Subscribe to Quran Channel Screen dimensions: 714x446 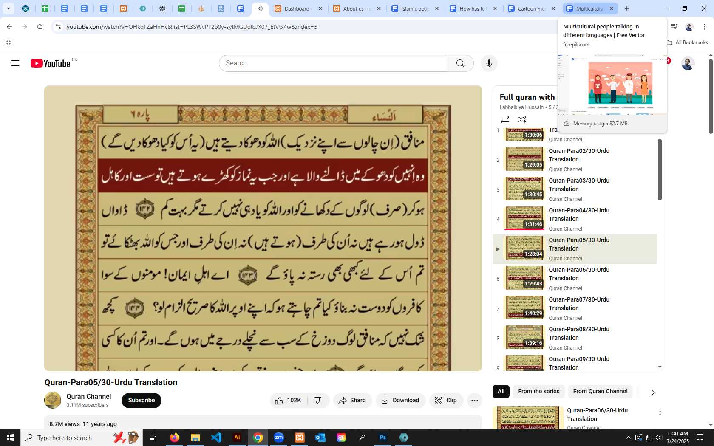point(142,401)
